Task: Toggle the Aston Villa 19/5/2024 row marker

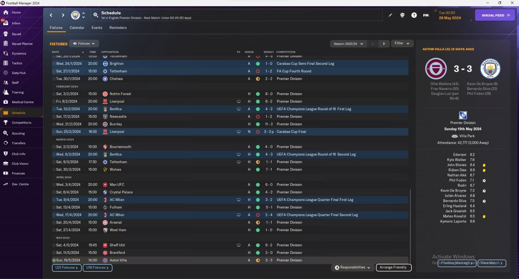Action: (x=54, y=260)
